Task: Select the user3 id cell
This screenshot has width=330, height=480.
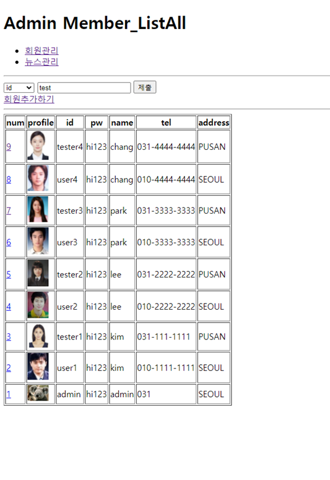Action: [70, 242]
